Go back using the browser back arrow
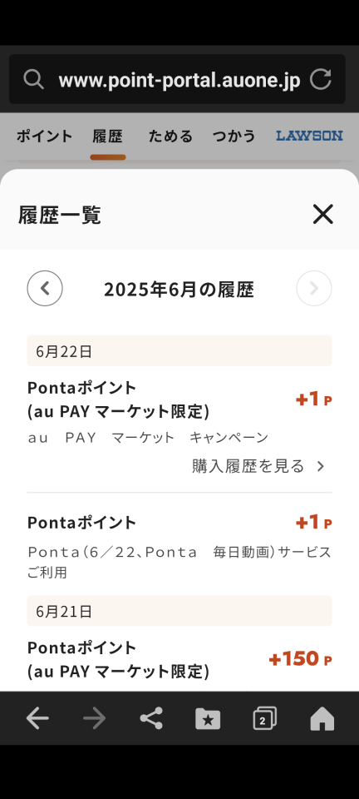The height and width of the screenshot is (799, 359). click(37, 718)
